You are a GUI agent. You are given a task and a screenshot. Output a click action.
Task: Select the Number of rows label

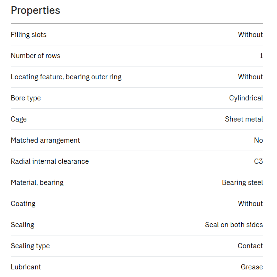[36, 56]
